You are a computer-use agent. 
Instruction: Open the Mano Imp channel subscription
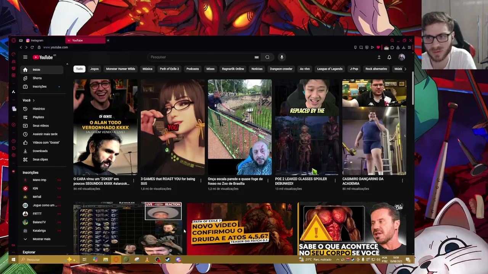pos(42,180)
